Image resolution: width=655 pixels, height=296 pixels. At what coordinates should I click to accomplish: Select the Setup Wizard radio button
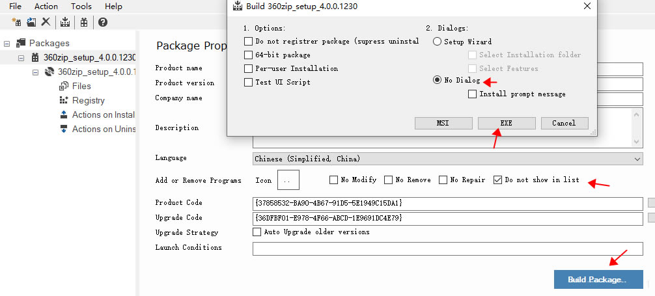437,42
